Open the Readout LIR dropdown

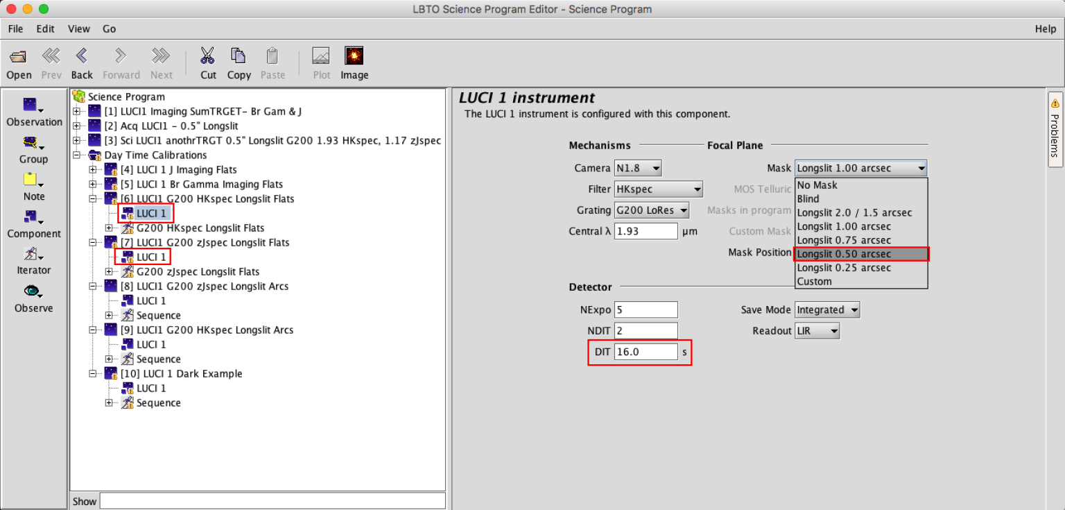pos(817,331)
